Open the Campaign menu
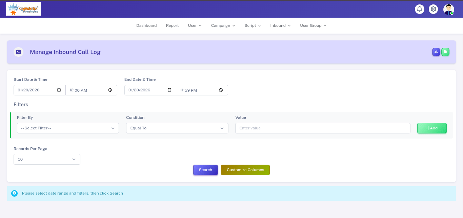Screen dimensions: 463x218 pos(223,25)
